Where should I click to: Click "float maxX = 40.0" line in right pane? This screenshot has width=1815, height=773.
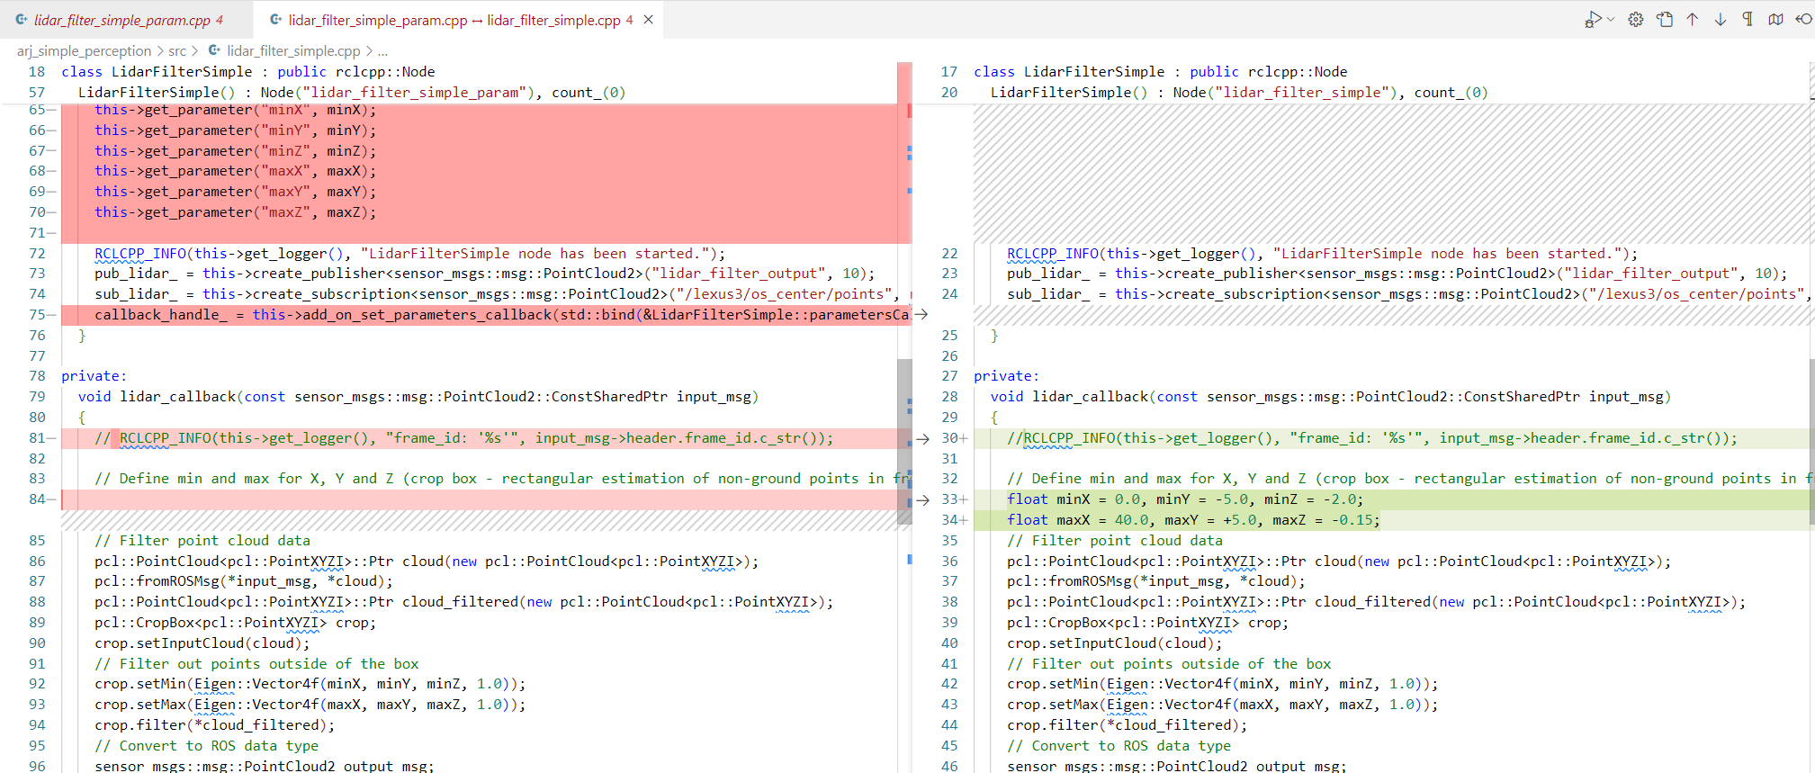pyautogui.click(x=1193, y=520)
